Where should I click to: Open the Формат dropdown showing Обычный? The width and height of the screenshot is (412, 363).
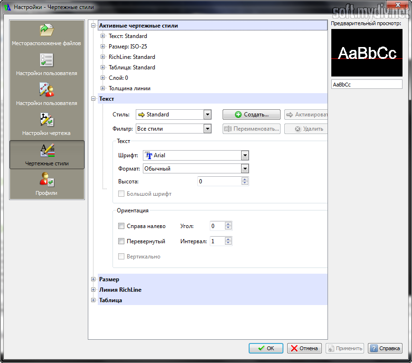point(244,169)
